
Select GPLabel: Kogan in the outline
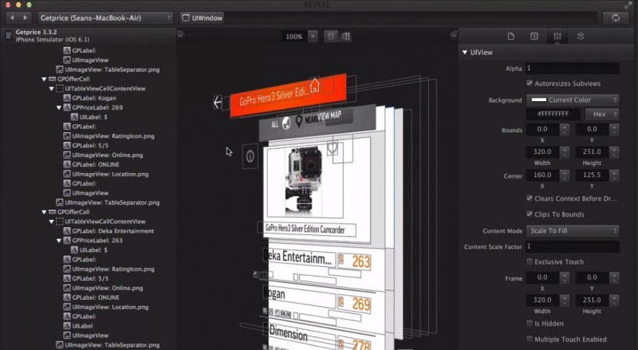click(94, 98)
